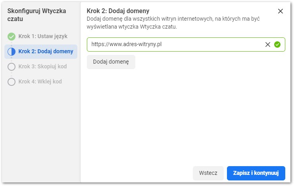Click the empty circle beside Krok 3
Viewport: 294px width, 186px height.
click(x=12, y=67)
